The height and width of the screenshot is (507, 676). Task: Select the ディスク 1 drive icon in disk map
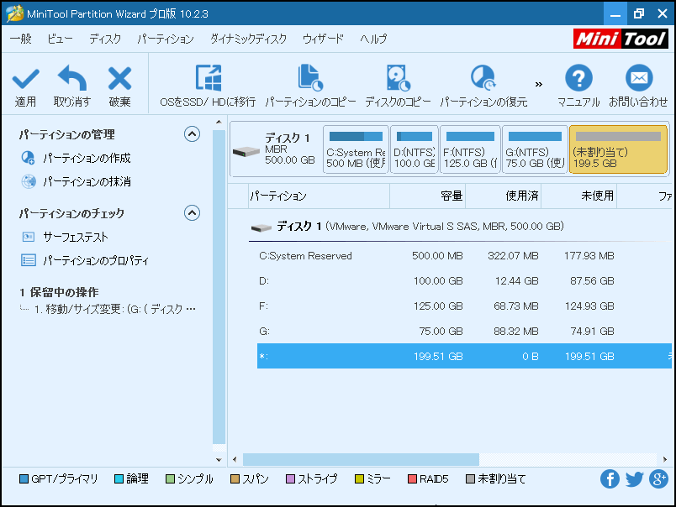tap(246, 151)
